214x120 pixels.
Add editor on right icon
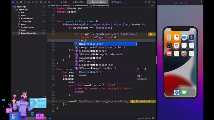153,2
